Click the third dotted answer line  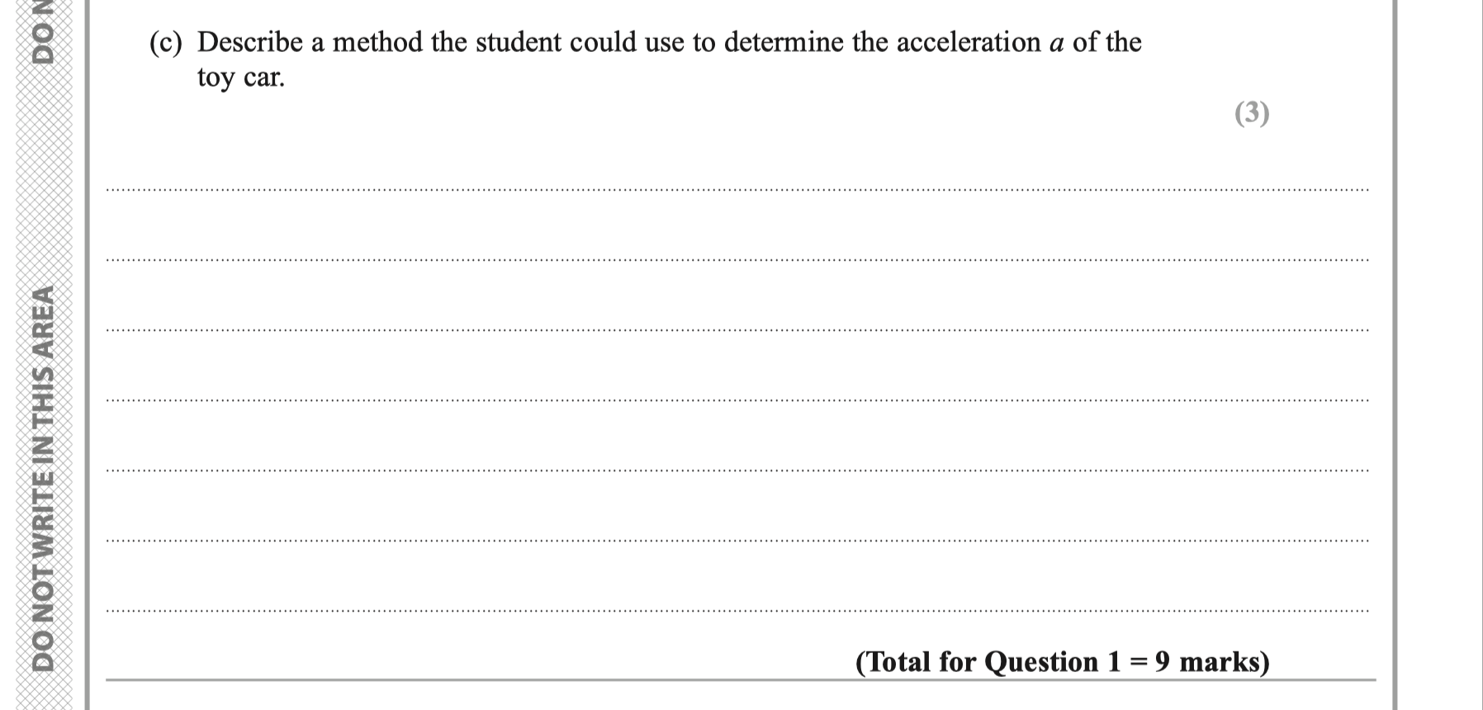[x=737, y=330]
